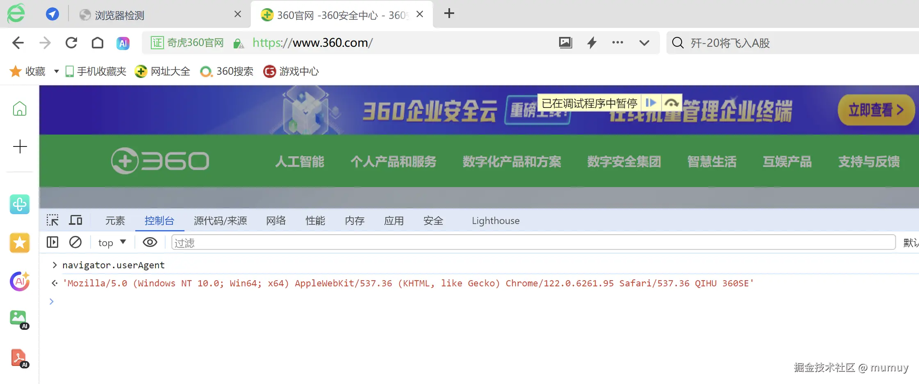This screenshot has width=919, height=384.
Task: Open the blue paper-plane pinned tab
Action: coord(52,14)
